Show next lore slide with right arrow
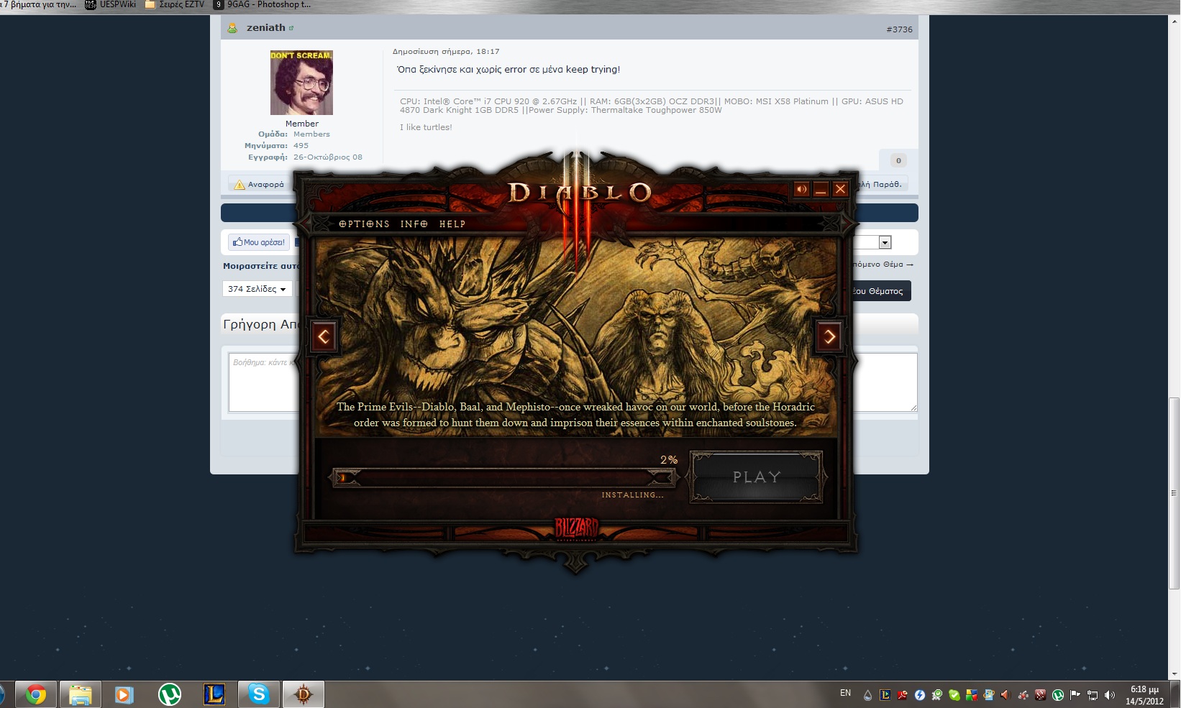Viewport: 1181px width, 708px height. pyautogui.click(x=830, y=336)
